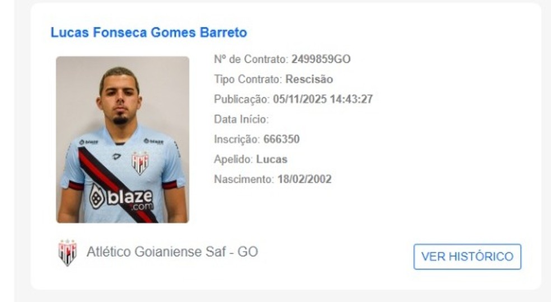This screenshot has height=302, width=551.
Task: Click the Tipo Contrato Rescisão value
Action: point(309,79)
